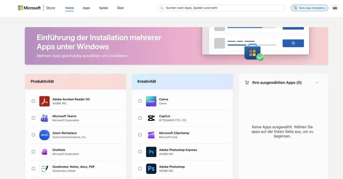The width and height of the screenshot is (343, 179).
Task: Tick the Adobe Photoshop Express checkbox
Action: pos(140,152)
